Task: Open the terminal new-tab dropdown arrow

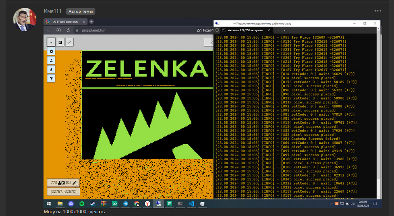Action: tap(284, 30)
